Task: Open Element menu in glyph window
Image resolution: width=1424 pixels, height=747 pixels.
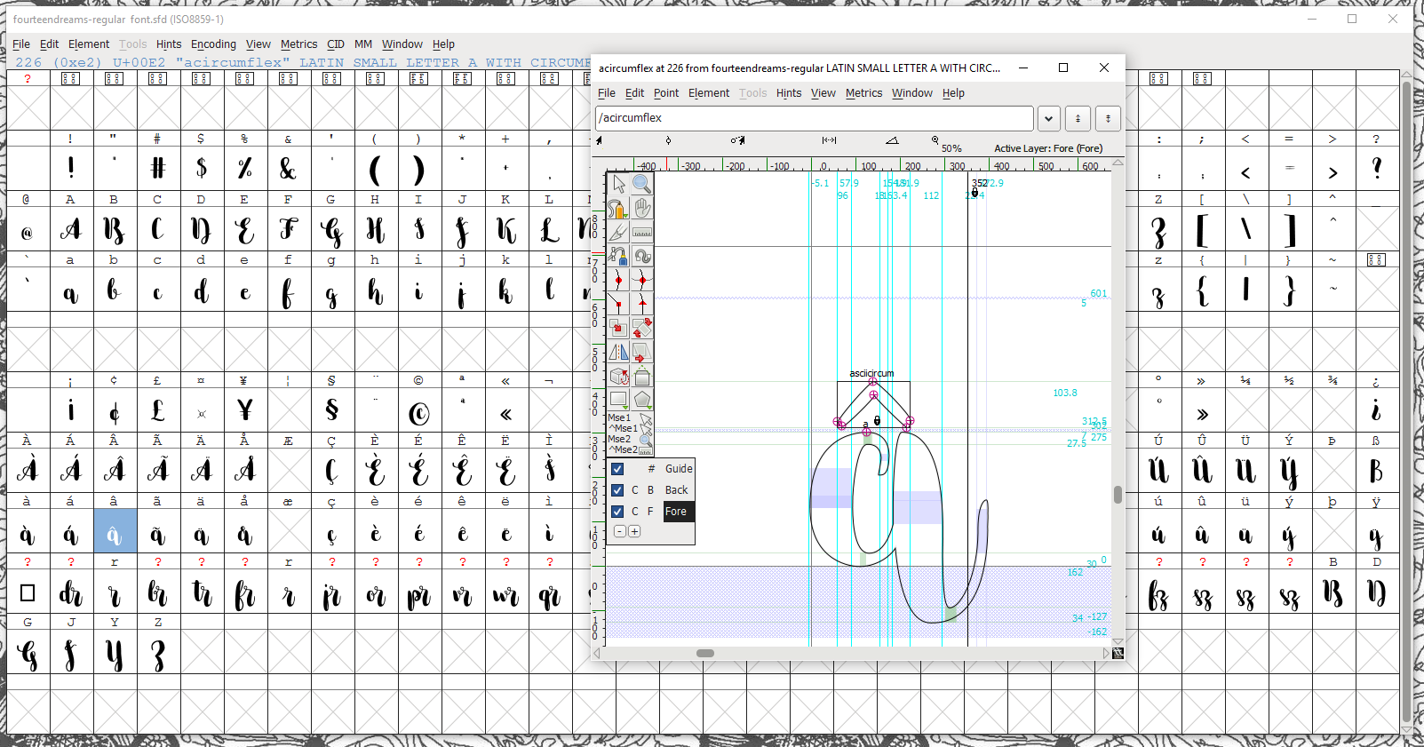Action: coord(709,93)
